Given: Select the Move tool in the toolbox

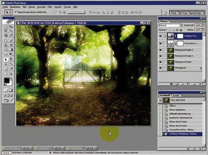Looking at the screenshot, I should coord(11,27).
